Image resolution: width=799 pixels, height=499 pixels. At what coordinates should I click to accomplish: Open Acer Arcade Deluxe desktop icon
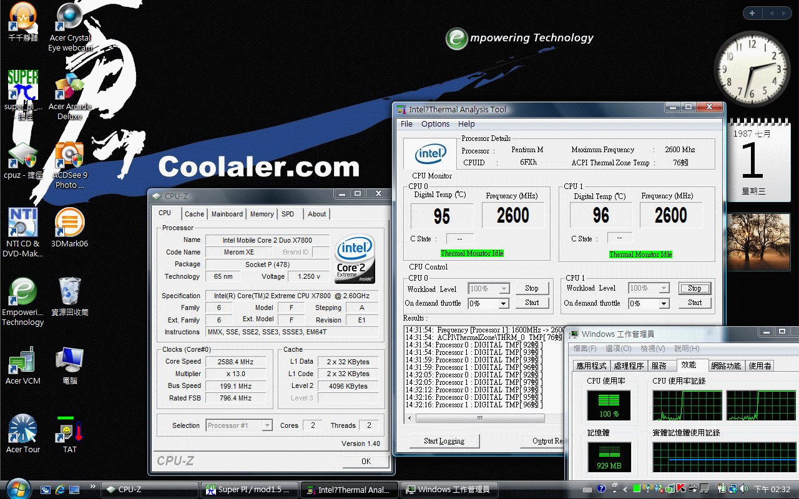coord(70,97)
